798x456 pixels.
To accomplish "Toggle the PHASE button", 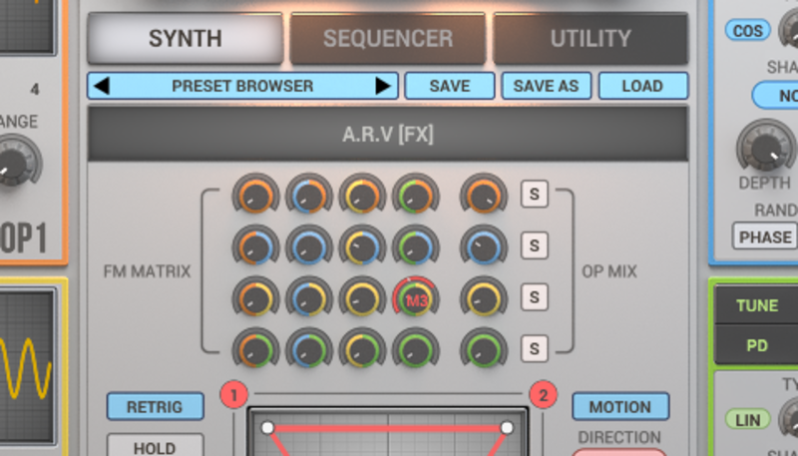I will coord(765,236).
